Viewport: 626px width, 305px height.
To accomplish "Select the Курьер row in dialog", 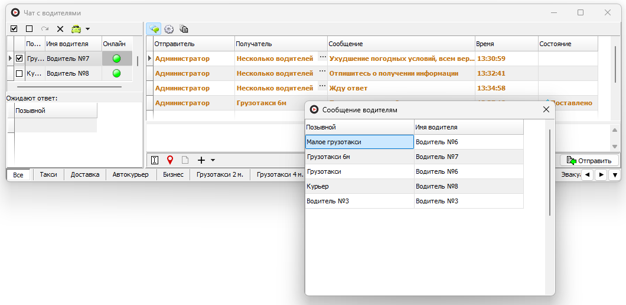I will coord(414,186).
